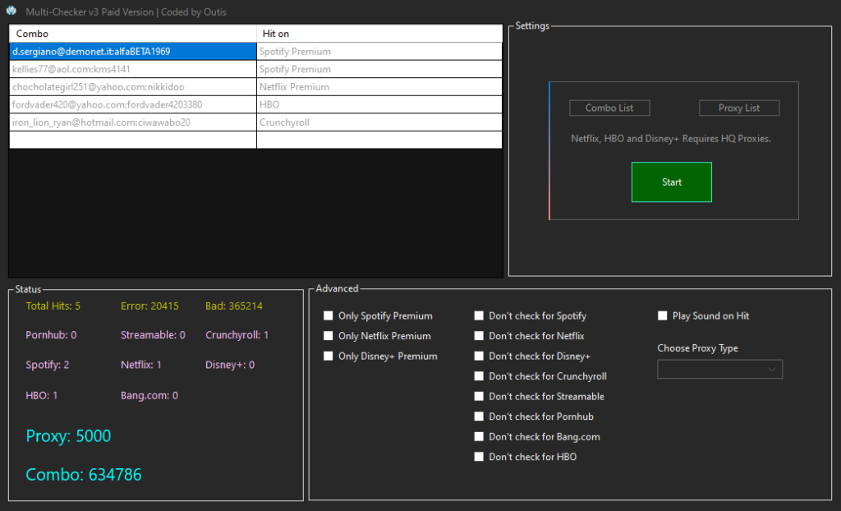Click the Hit on column header
The image size is (841, 511).
pyautogui.click(x=379, y=34)
